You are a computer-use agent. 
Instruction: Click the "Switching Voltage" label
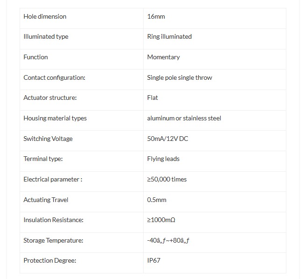[x=48, y=139]
